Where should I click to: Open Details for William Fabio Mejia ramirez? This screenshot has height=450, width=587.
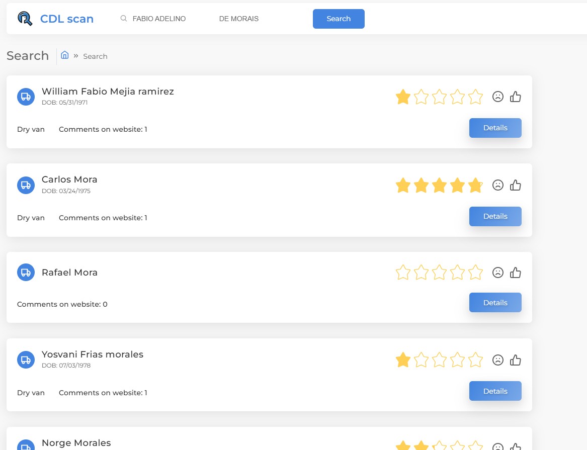[x=495, y=128]
